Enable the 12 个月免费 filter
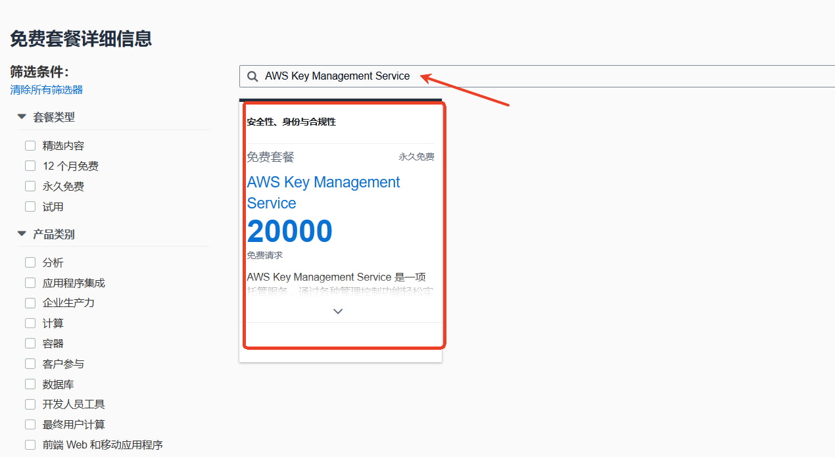The image size is (835, 457). (x=30, y=166)
